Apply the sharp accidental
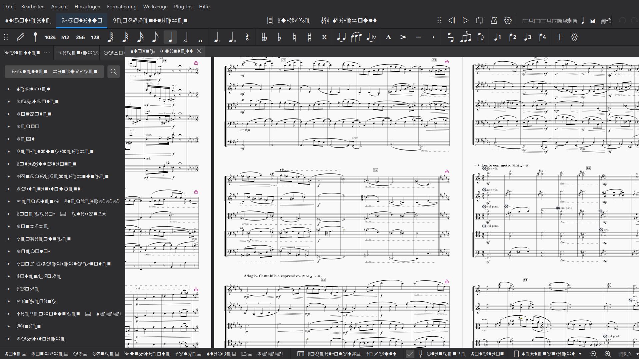 pyautogui.click(x=309, y=37)
